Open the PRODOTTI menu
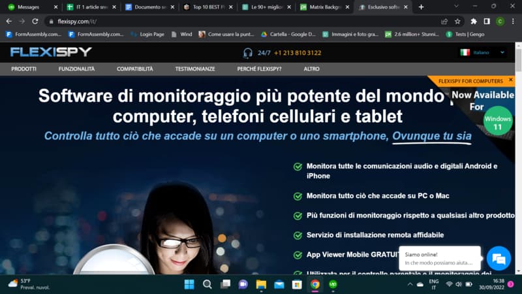This screenshot has width=522, height=294. (23, 69)
